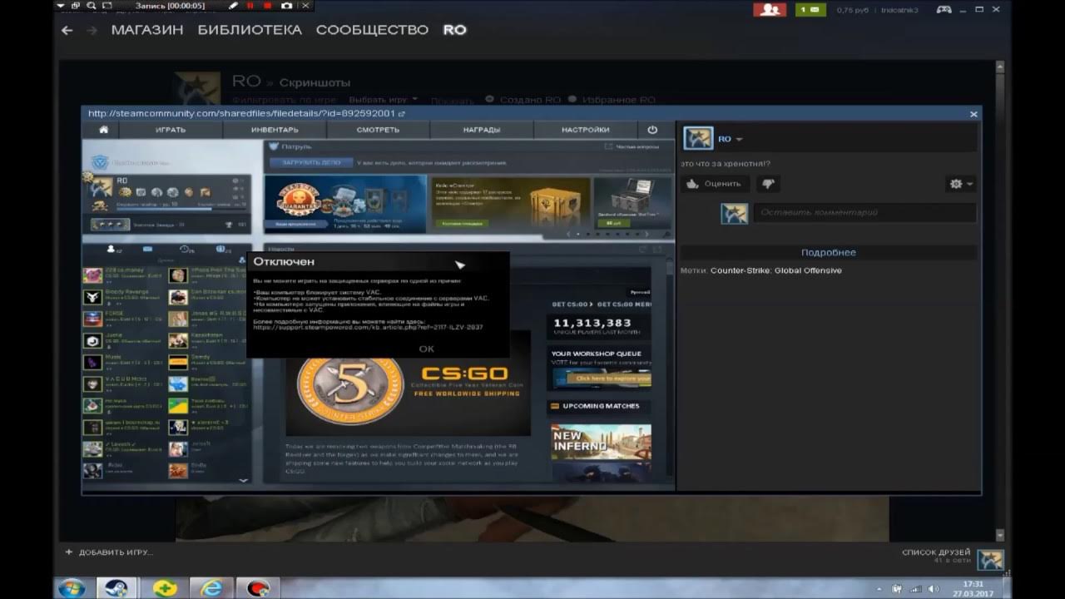The image size is (1065, 599).
Task: Click the Оставить комментарий comment field
Action: coord(864,213)
